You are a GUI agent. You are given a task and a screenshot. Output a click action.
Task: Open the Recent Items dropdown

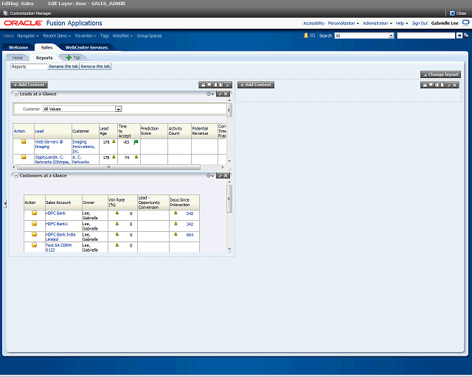(57, 36)
